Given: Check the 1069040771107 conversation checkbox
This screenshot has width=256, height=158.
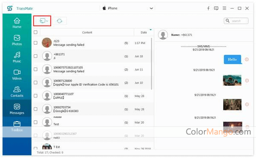Looking at the screenshot, I should tap(35, 96).
